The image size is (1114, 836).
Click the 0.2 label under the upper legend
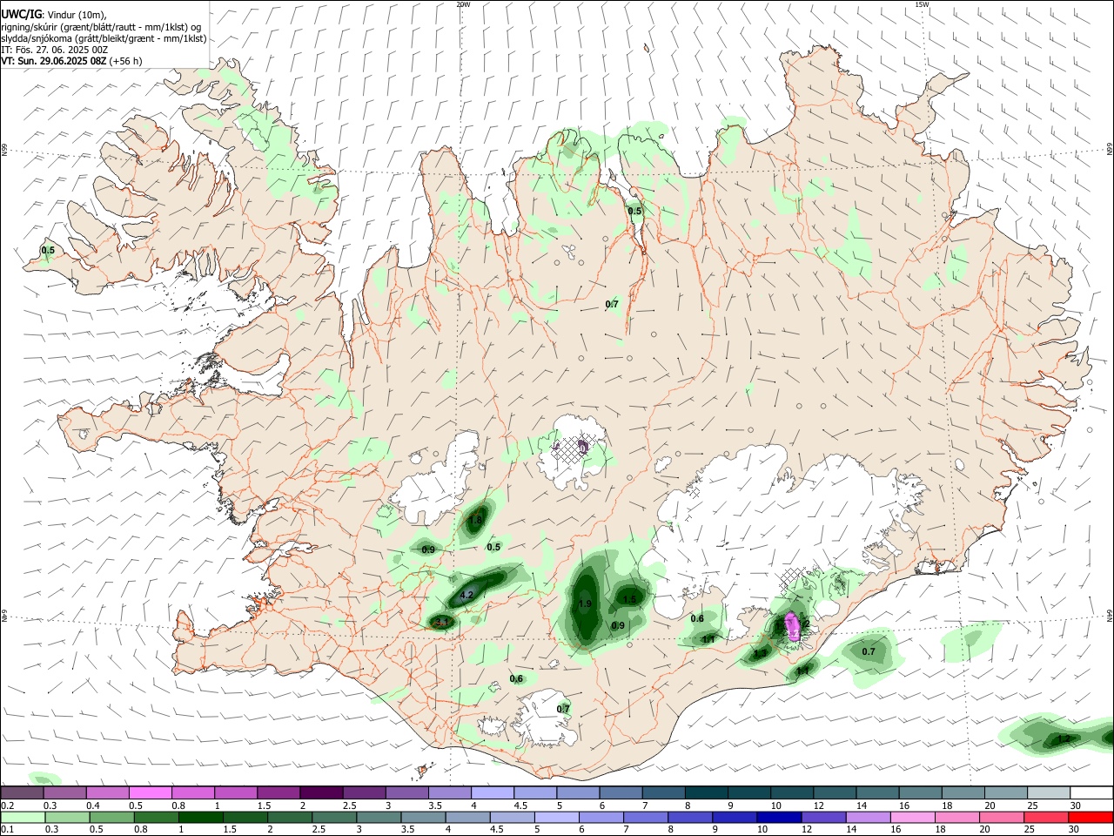point(7,806)
